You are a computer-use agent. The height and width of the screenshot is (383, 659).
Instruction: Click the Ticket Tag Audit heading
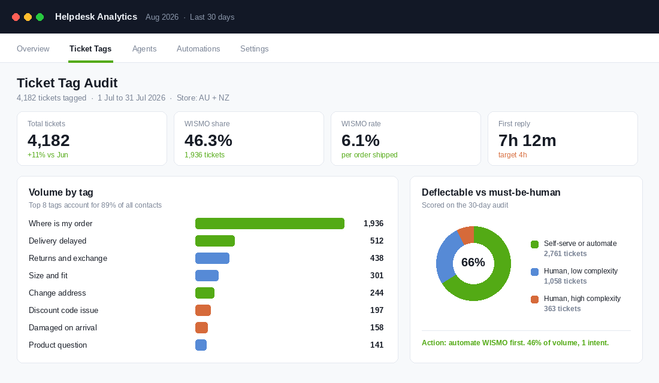(x=67, y=83)
